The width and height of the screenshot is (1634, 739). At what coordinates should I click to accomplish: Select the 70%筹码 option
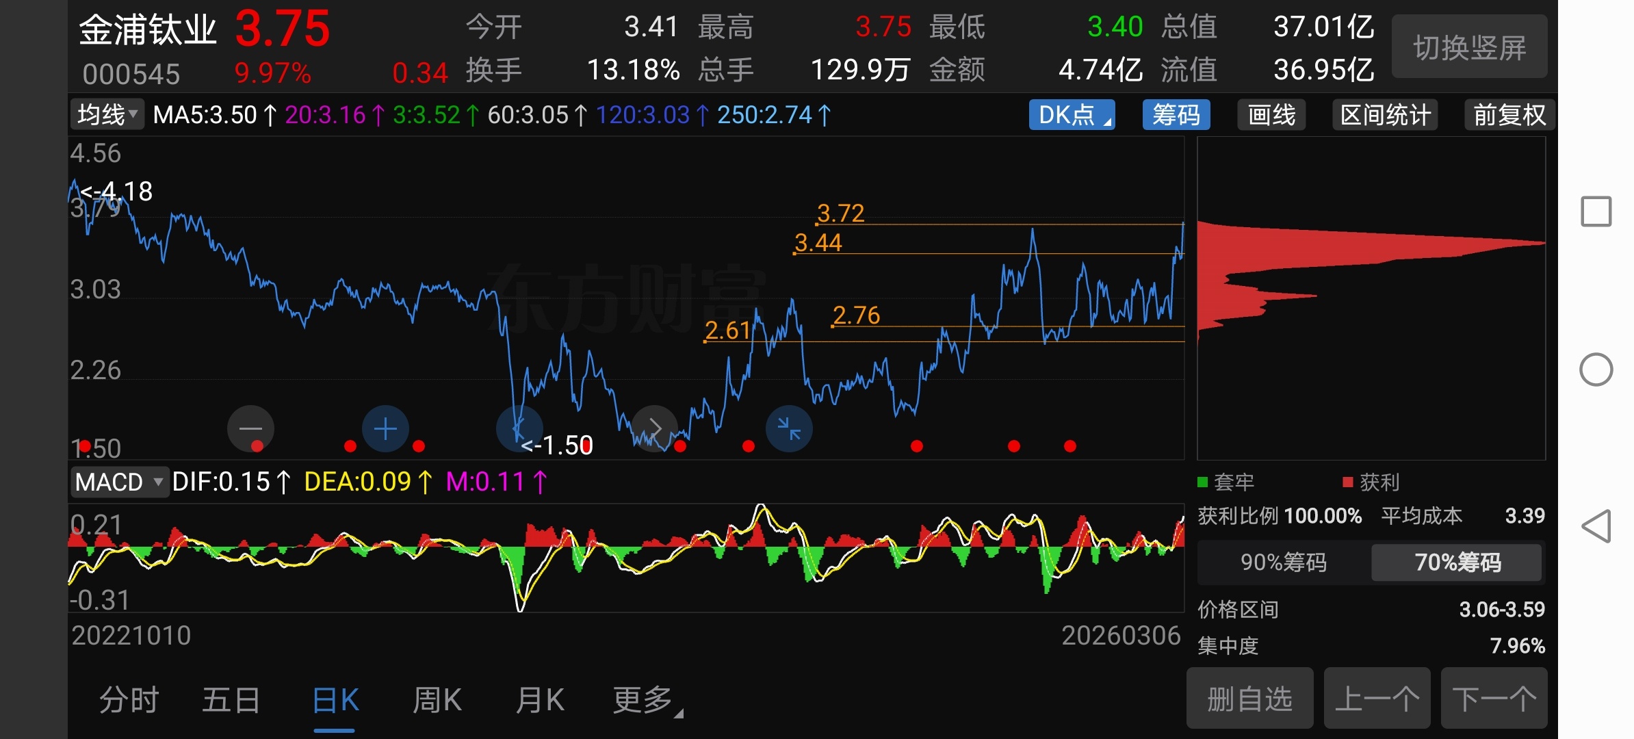1457,562
